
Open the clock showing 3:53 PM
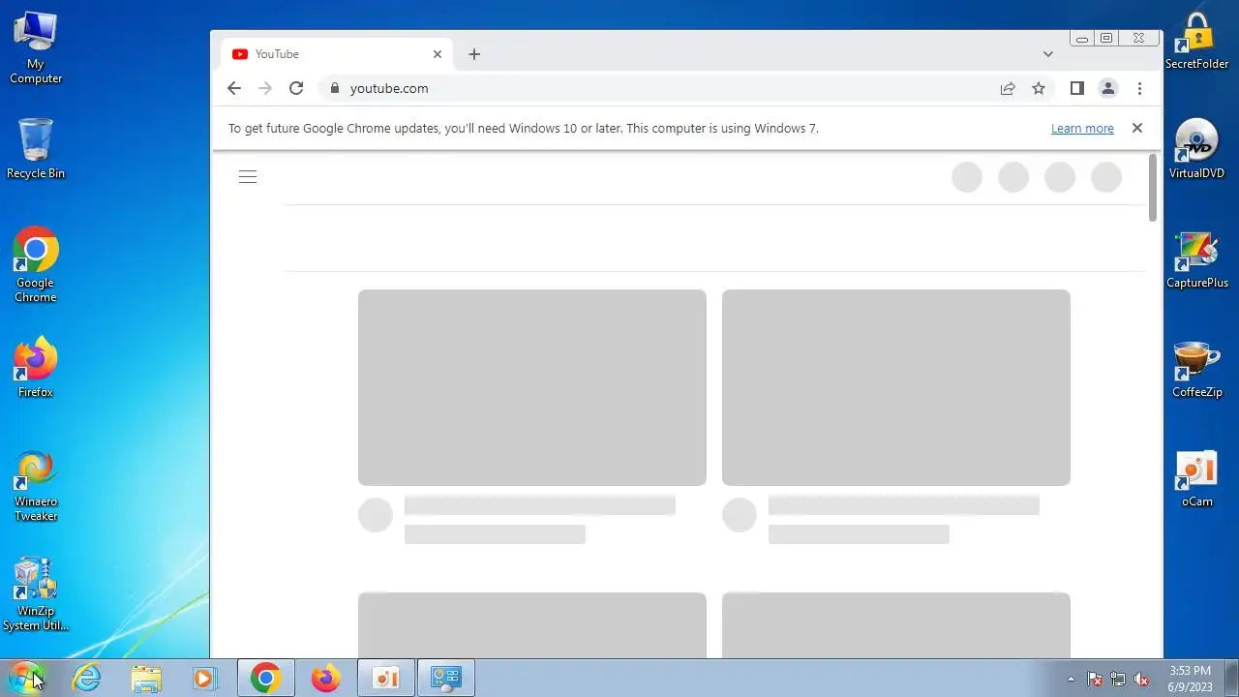tap(1190, 678)
